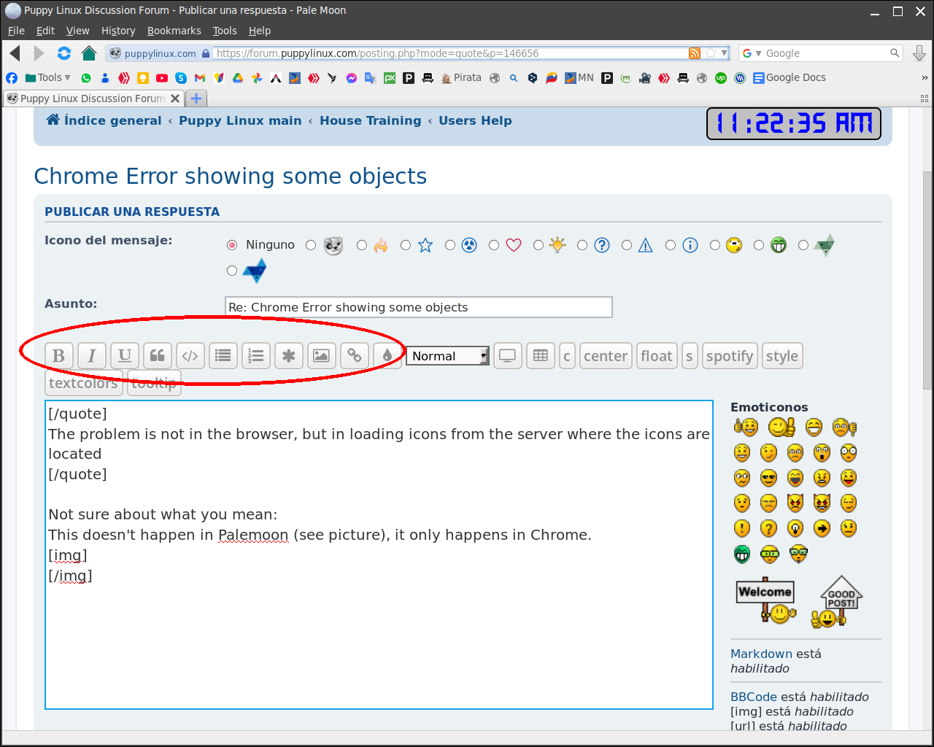Click the Underline formatting button
Viewport: 934px width, 747px height.
pos(125,356)
